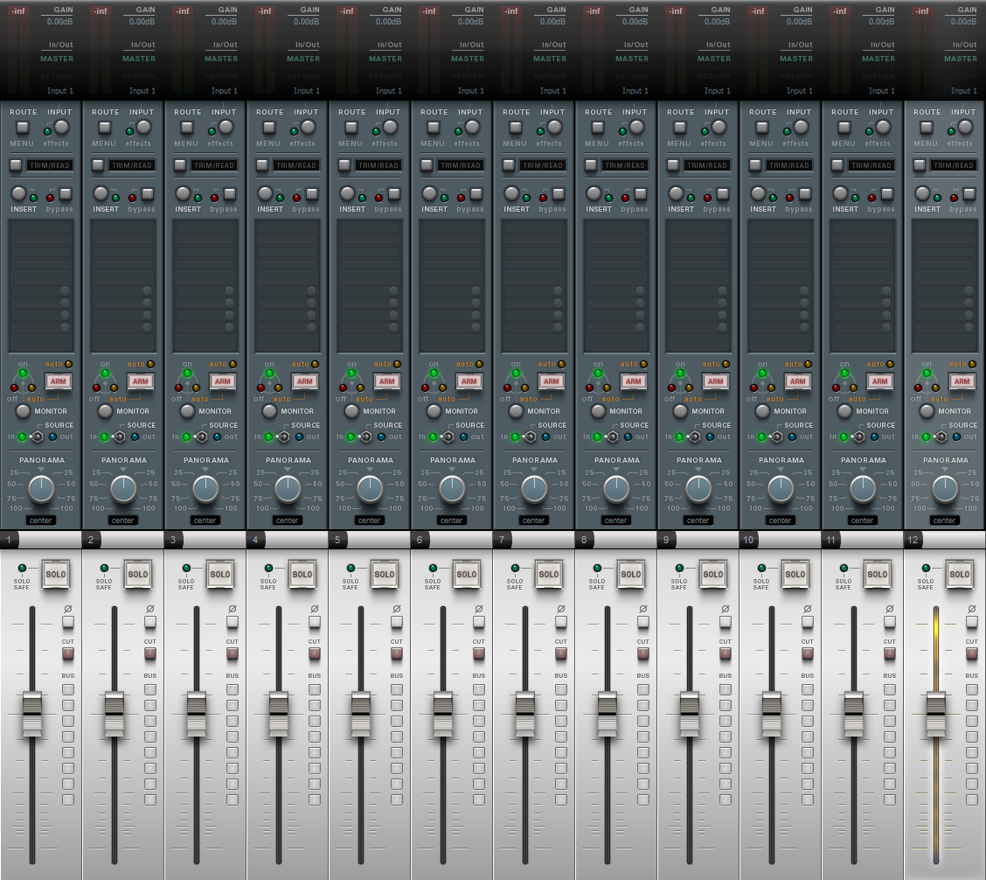The height and width of the screenshot is (880, 986).
Task: Mute channel 9 with CUT button
Action: [x=725, y=653]
